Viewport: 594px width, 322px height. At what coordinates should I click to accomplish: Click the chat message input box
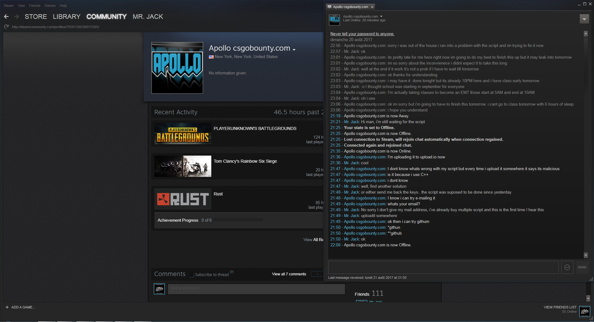click(x=443, y=267)
